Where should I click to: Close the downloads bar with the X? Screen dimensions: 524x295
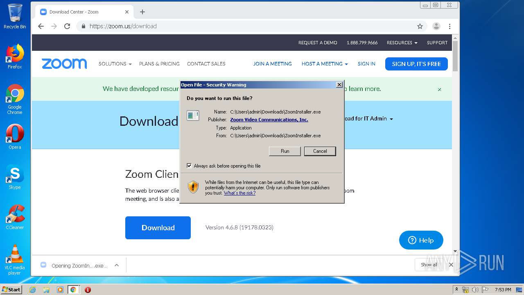tap(451, 265)
